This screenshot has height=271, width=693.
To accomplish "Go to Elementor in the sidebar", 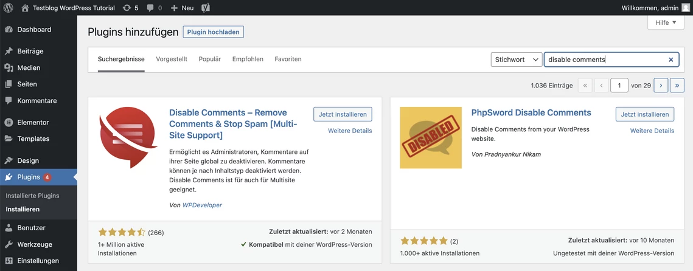I will pos(33,122).
